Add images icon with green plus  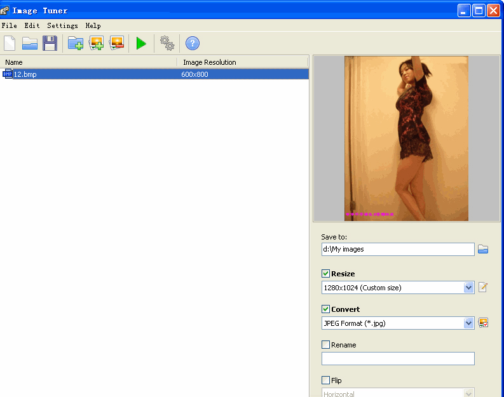96,43
